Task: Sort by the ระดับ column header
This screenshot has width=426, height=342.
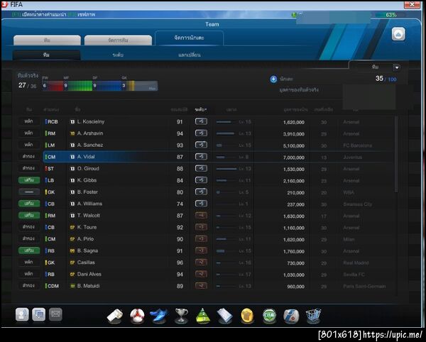Action: (x=201, y=110)
